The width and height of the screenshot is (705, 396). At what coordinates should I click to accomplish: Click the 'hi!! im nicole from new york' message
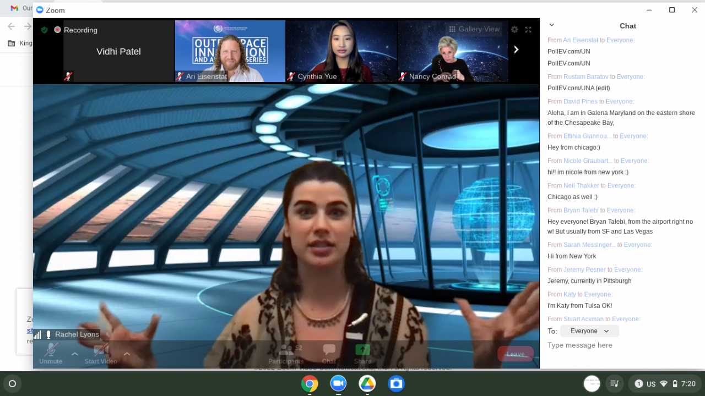(588, 172)
